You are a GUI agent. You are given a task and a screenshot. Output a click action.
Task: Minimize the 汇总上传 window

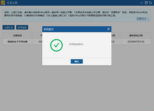[141, 3]
